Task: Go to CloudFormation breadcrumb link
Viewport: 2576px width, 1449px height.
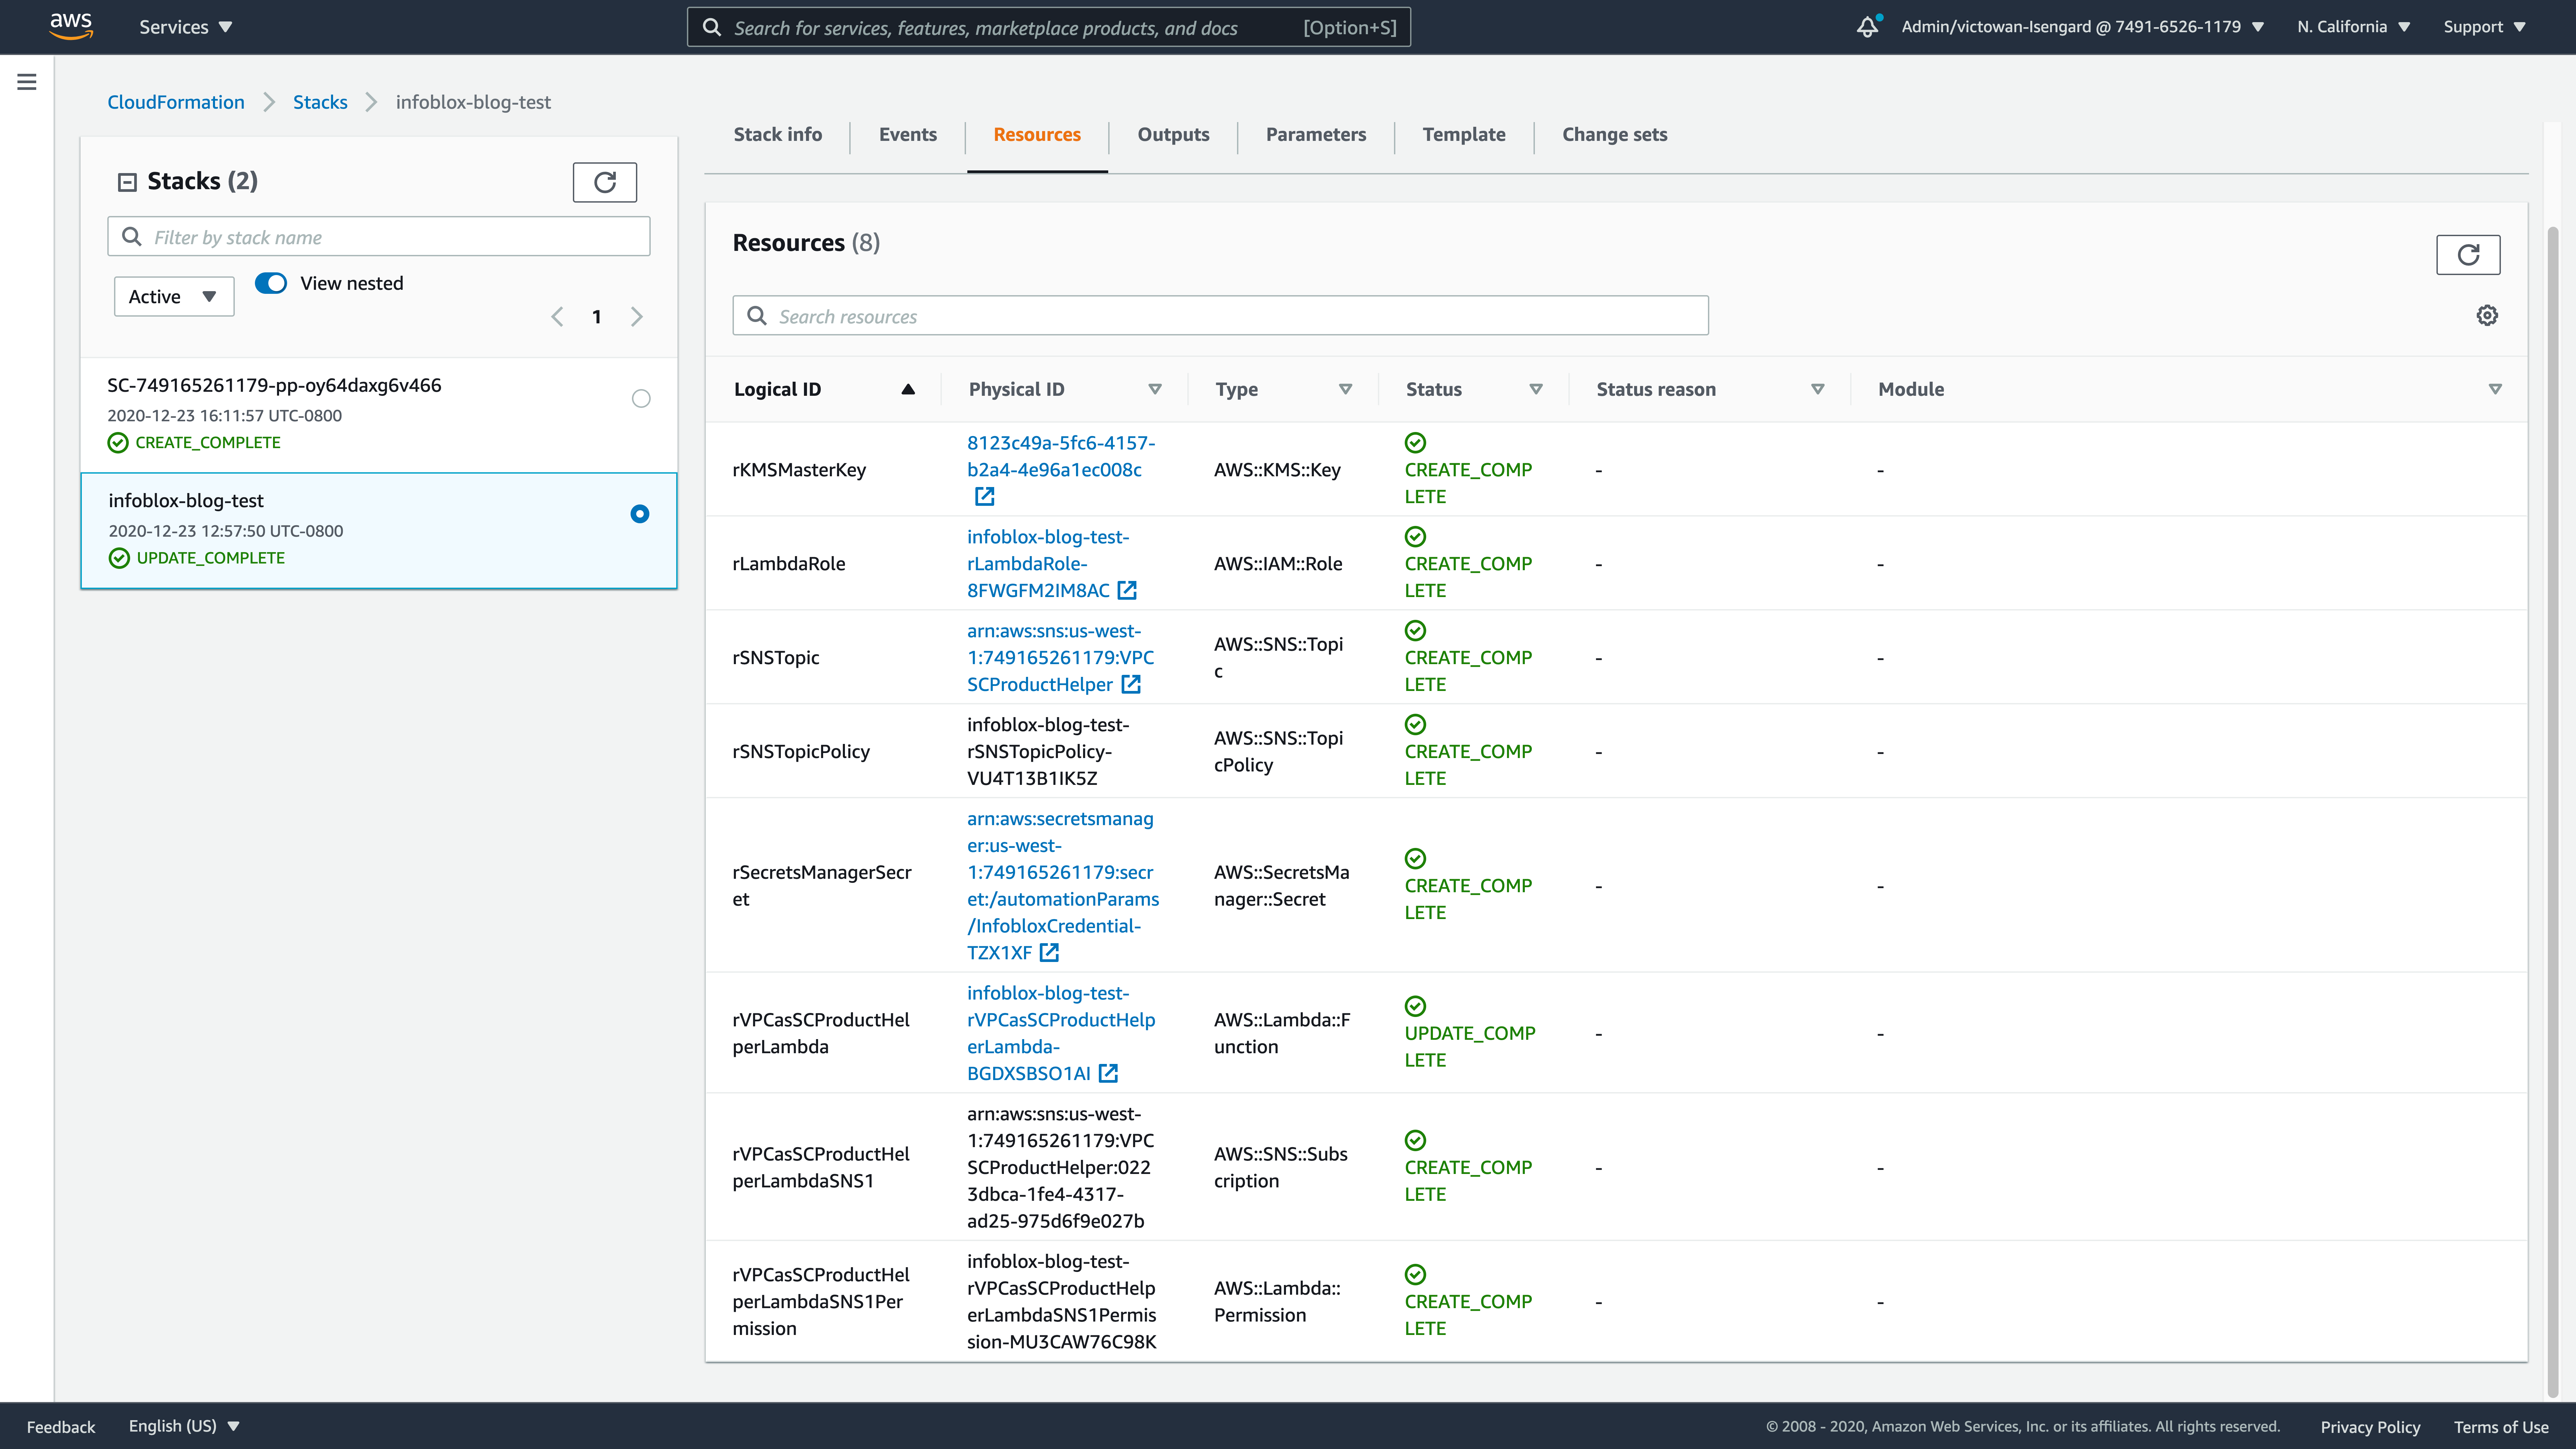Action: (x=176, y=102)
